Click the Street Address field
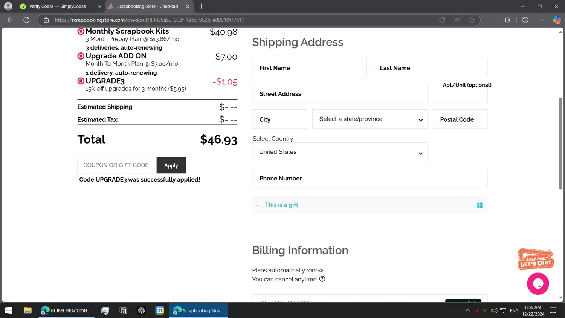The image size is (565, 318). (x=339, y=93)
